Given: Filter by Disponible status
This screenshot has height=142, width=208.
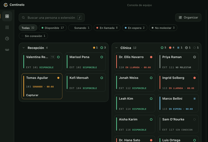Looking at the screenshot, I should click(53, 28).
